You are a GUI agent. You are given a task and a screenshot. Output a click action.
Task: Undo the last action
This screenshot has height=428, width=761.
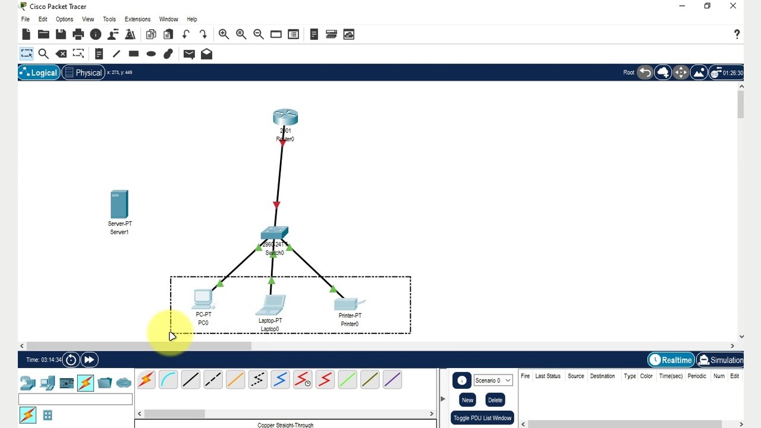pos(186,34)
